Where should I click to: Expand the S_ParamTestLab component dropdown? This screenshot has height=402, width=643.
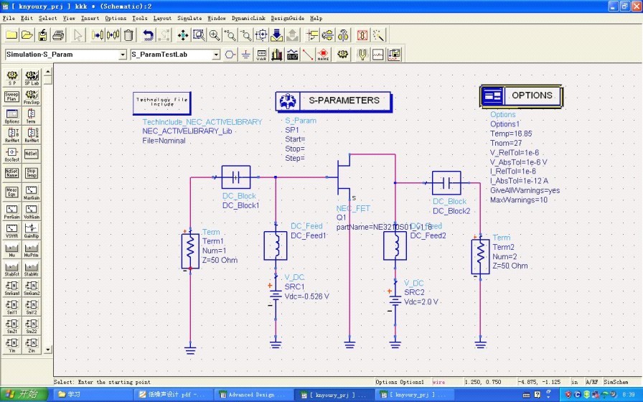pyautogui.click(x=216, y=55)
